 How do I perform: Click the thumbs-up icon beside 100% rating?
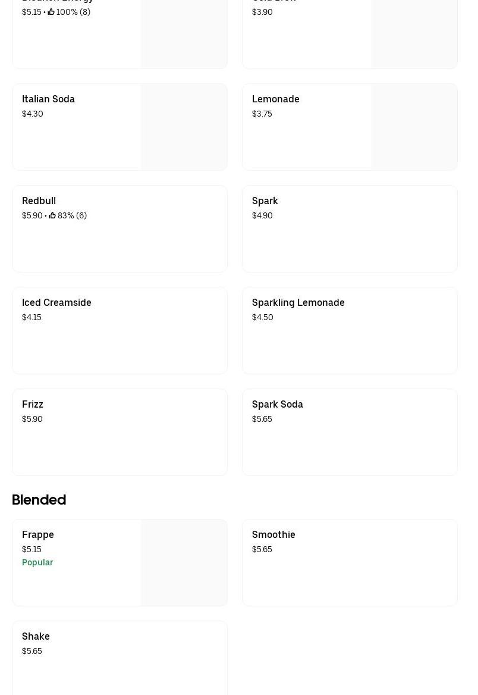(x=51, y=12)
